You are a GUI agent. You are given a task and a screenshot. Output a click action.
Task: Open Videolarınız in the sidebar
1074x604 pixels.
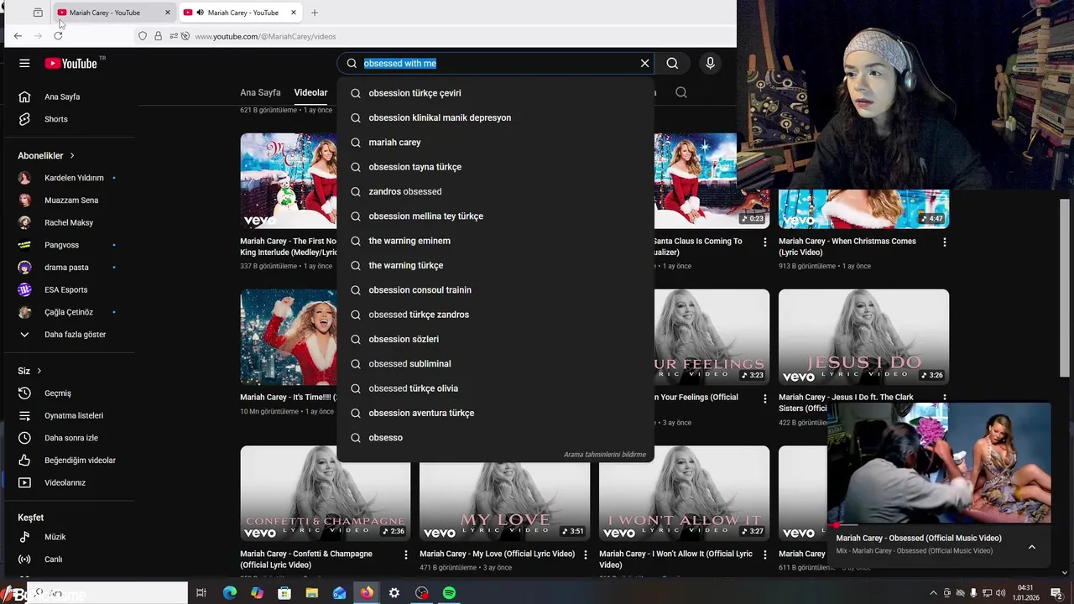(x=70, y=483)
